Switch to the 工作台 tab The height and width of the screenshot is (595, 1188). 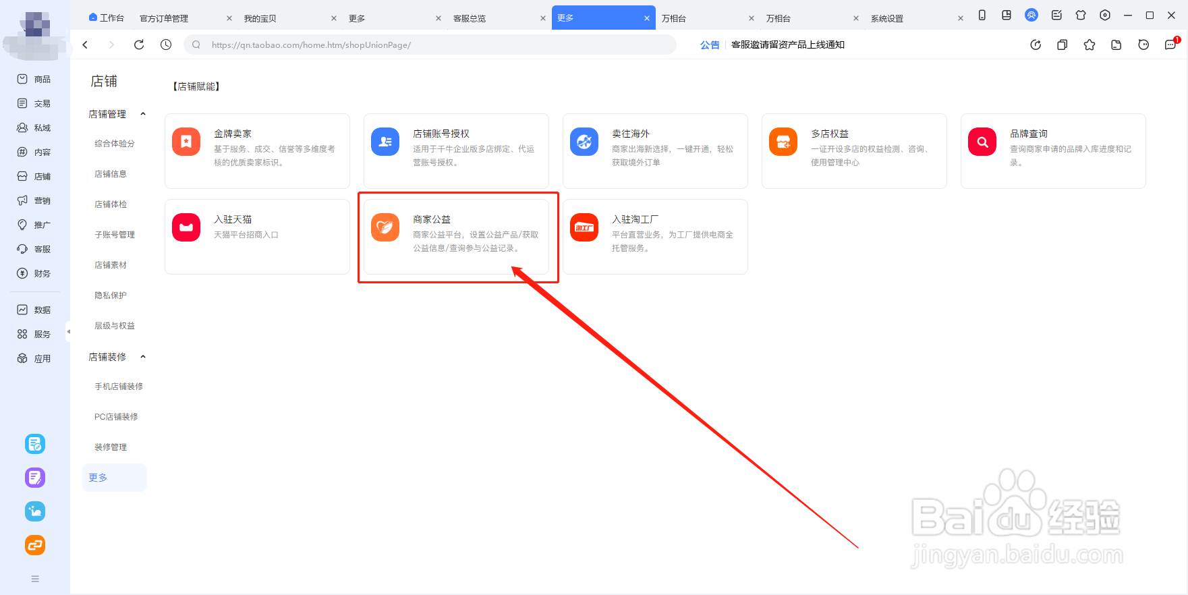point(107,18)
